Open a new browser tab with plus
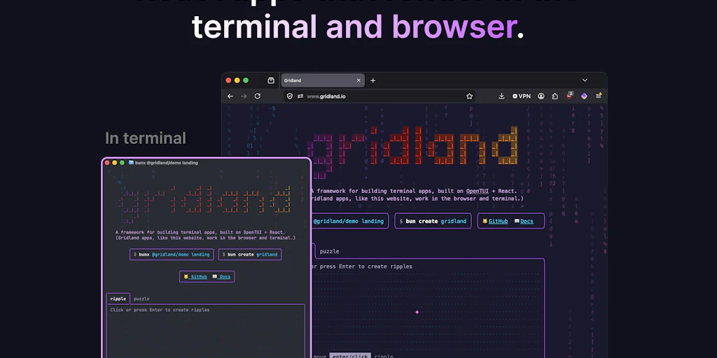The height and width of the screenshot is (358, 717). coord(373,80)
